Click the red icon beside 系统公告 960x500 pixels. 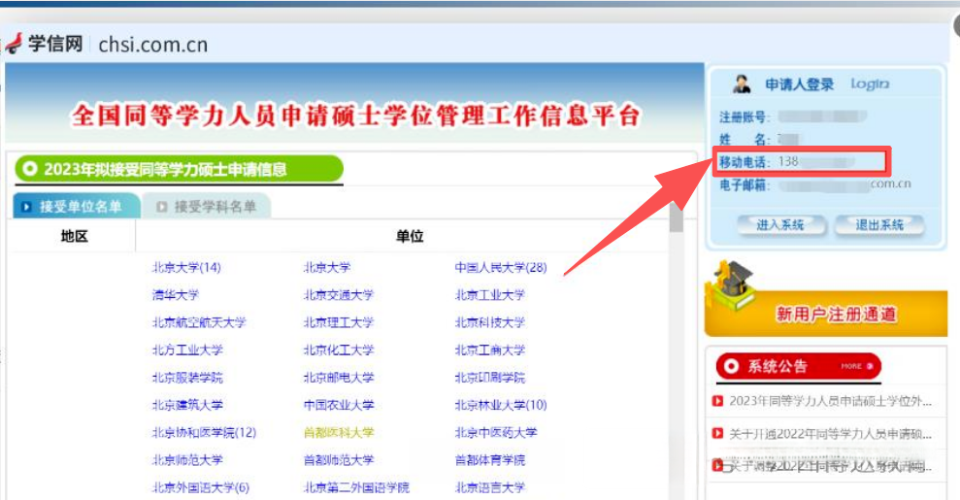(x=731, y=367)
